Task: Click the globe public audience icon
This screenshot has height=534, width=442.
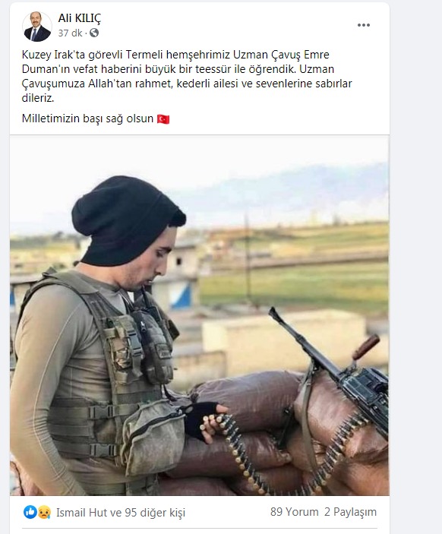Action: (94, 33)
